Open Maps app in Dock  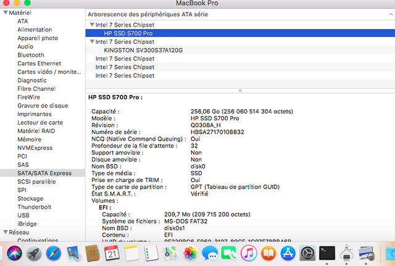coord(171,253)
